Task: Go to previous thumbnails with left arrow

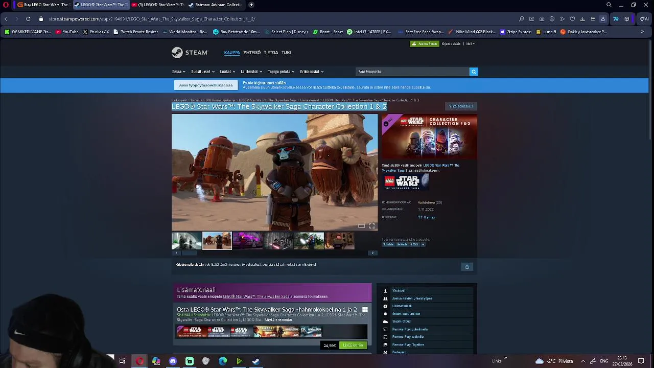Action: tap(177, 253)
